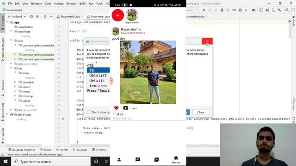Click the Emulator side tab on right
Image resolution: width=296 pixels, height=166 pixels.
pos(294,103)
